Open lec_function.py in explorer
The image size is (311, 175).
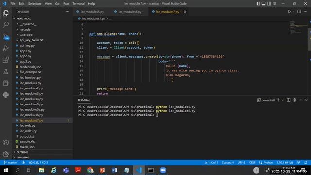click(30, 78)
